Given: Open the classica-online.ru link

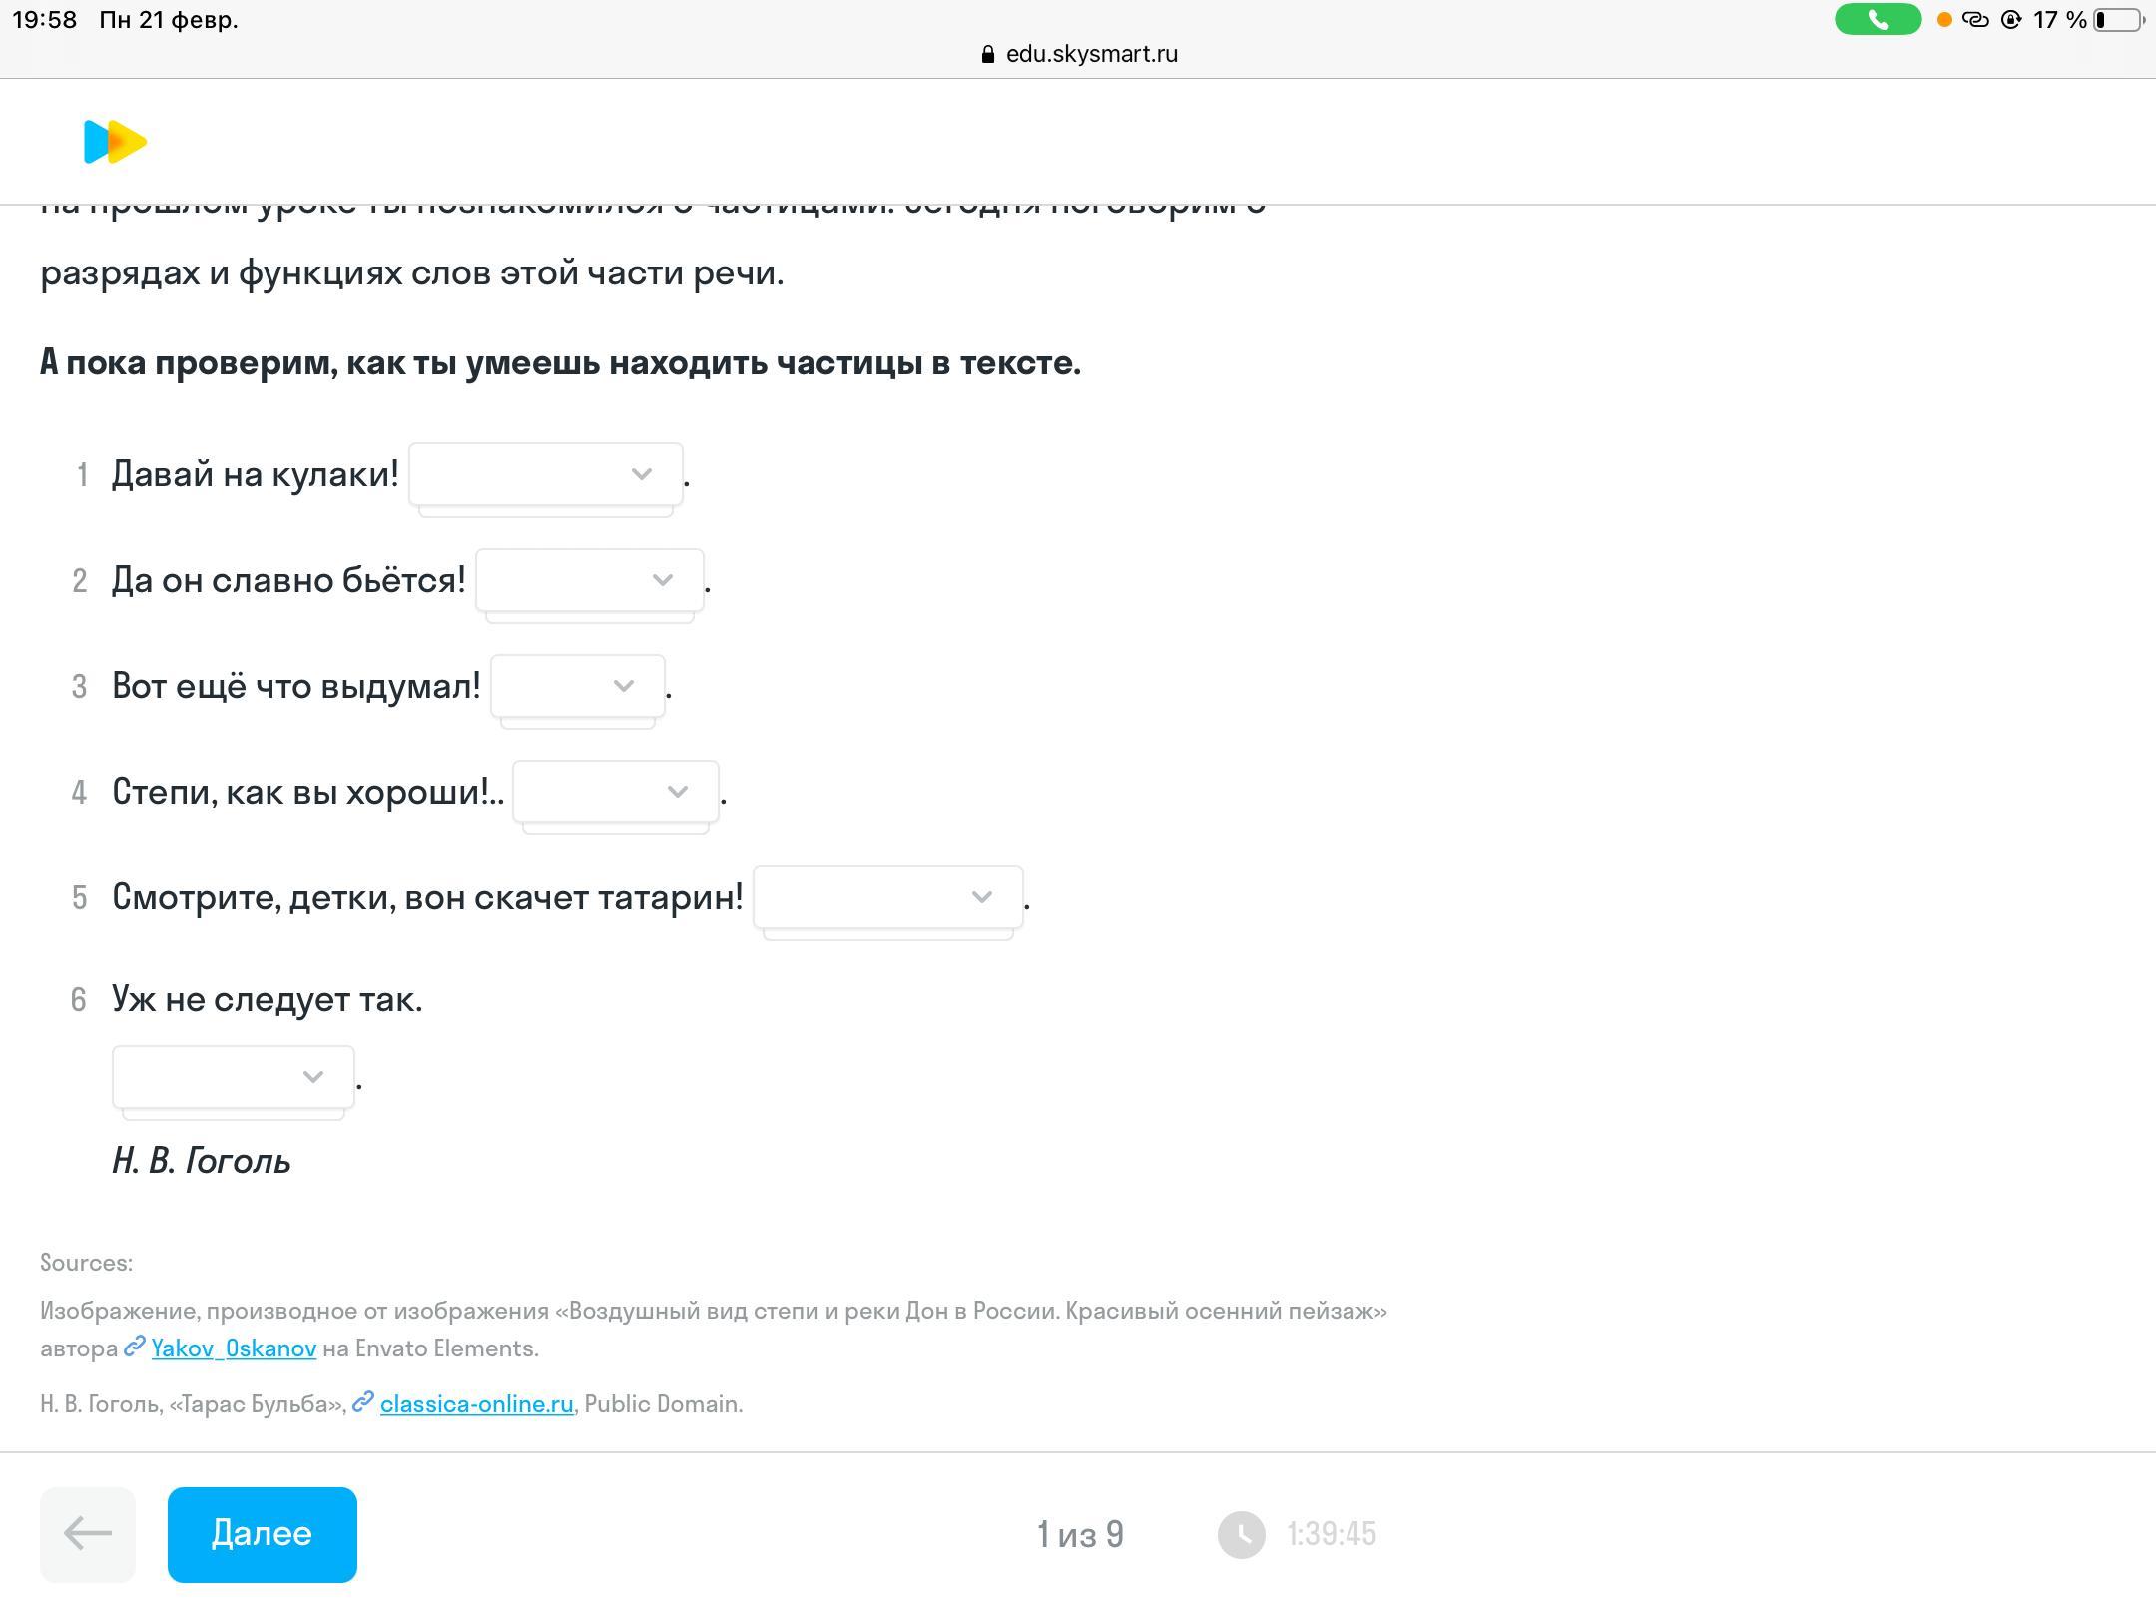Looking at the screenshot, I should click(477, 1404).
